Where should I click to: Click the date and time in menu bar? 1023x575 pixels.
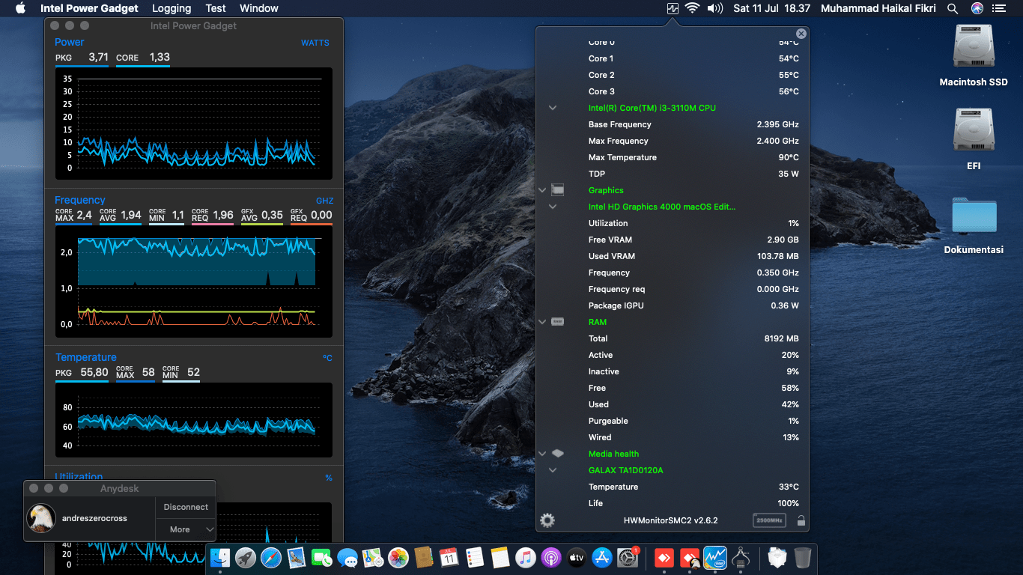772,8
